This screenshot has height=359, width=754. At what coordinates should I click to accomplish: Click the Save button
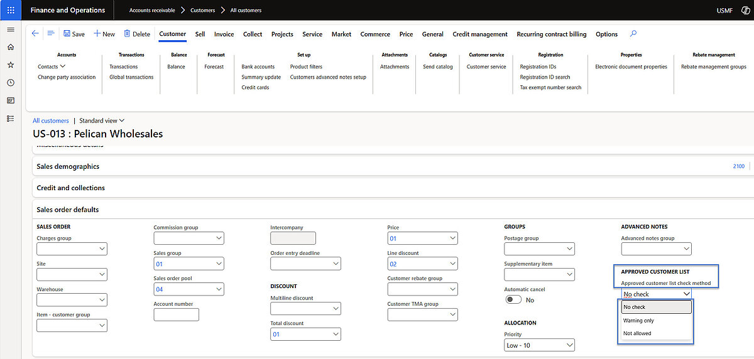point(74,34)
